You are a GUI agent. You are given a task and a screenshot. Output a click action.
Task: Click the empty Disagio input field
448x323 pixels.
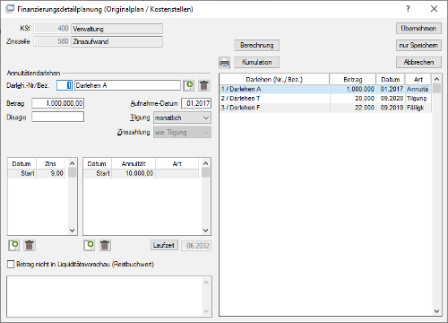pyautogui.click(x=58, y=117)
